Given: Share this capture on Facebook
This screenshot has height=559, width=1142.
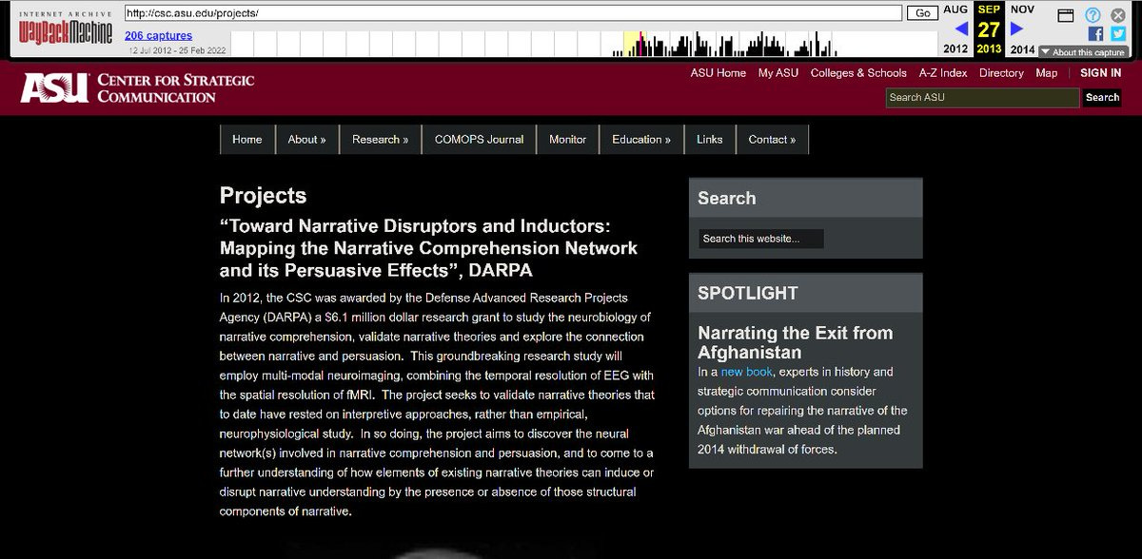Looking at the screenshot, I should tap(1096, 33).
